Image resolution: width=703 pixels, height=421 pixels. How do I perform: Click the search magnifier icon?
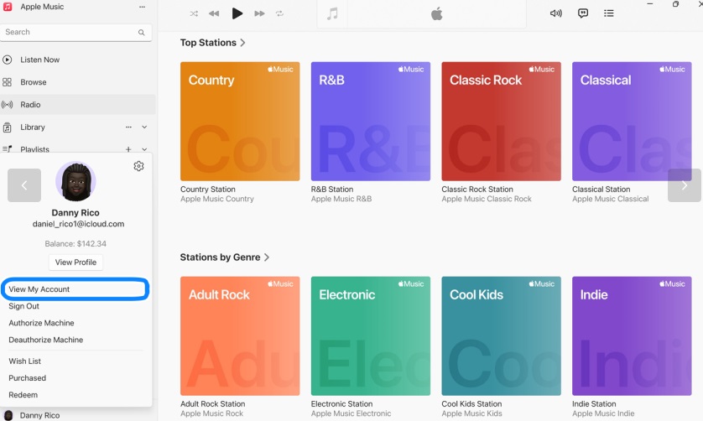tap(141, 32)
